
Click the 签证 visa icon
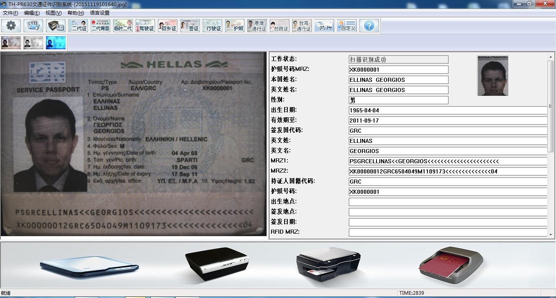190,26
